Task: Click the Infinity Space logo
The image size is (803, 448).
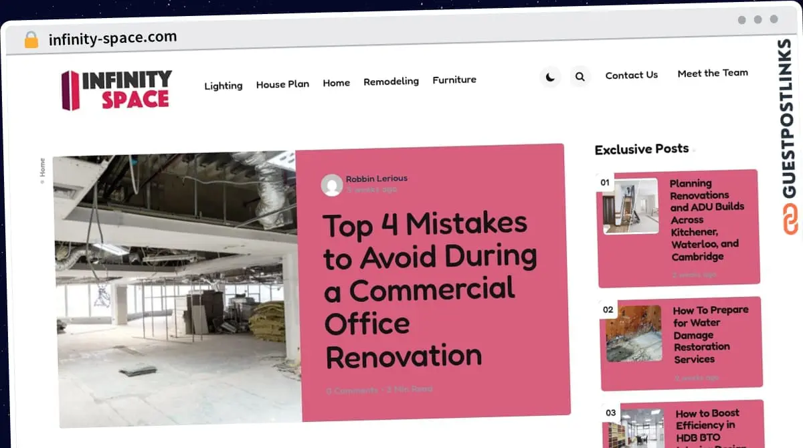Action: 116,90
